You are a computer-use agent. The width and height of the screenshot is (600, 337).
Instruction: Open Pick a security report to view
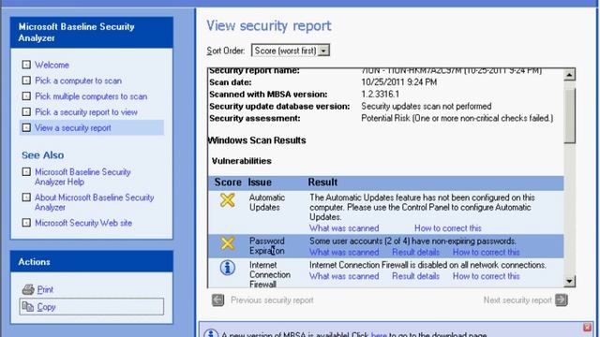coord(86,112)
